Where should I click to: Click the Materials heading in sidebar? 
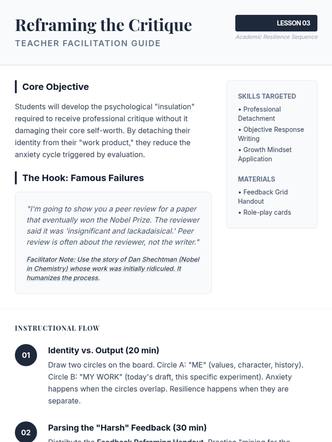(x=256, y=179)
